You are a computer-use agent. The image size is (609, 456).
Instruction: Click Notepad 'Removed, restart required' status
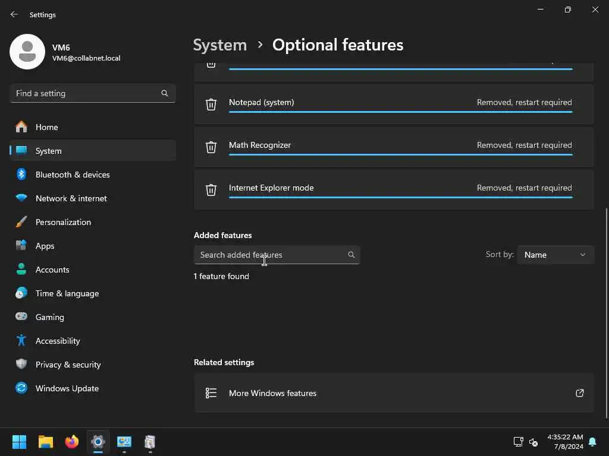[525, 102]
